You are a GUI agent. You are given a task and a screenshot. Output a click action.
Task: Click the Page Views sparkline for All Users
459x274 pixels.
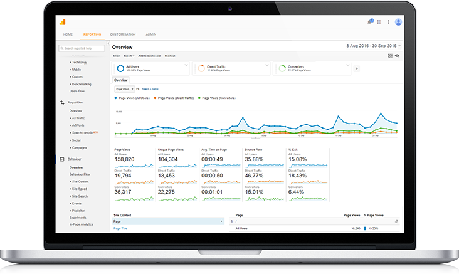click(134, 166)
